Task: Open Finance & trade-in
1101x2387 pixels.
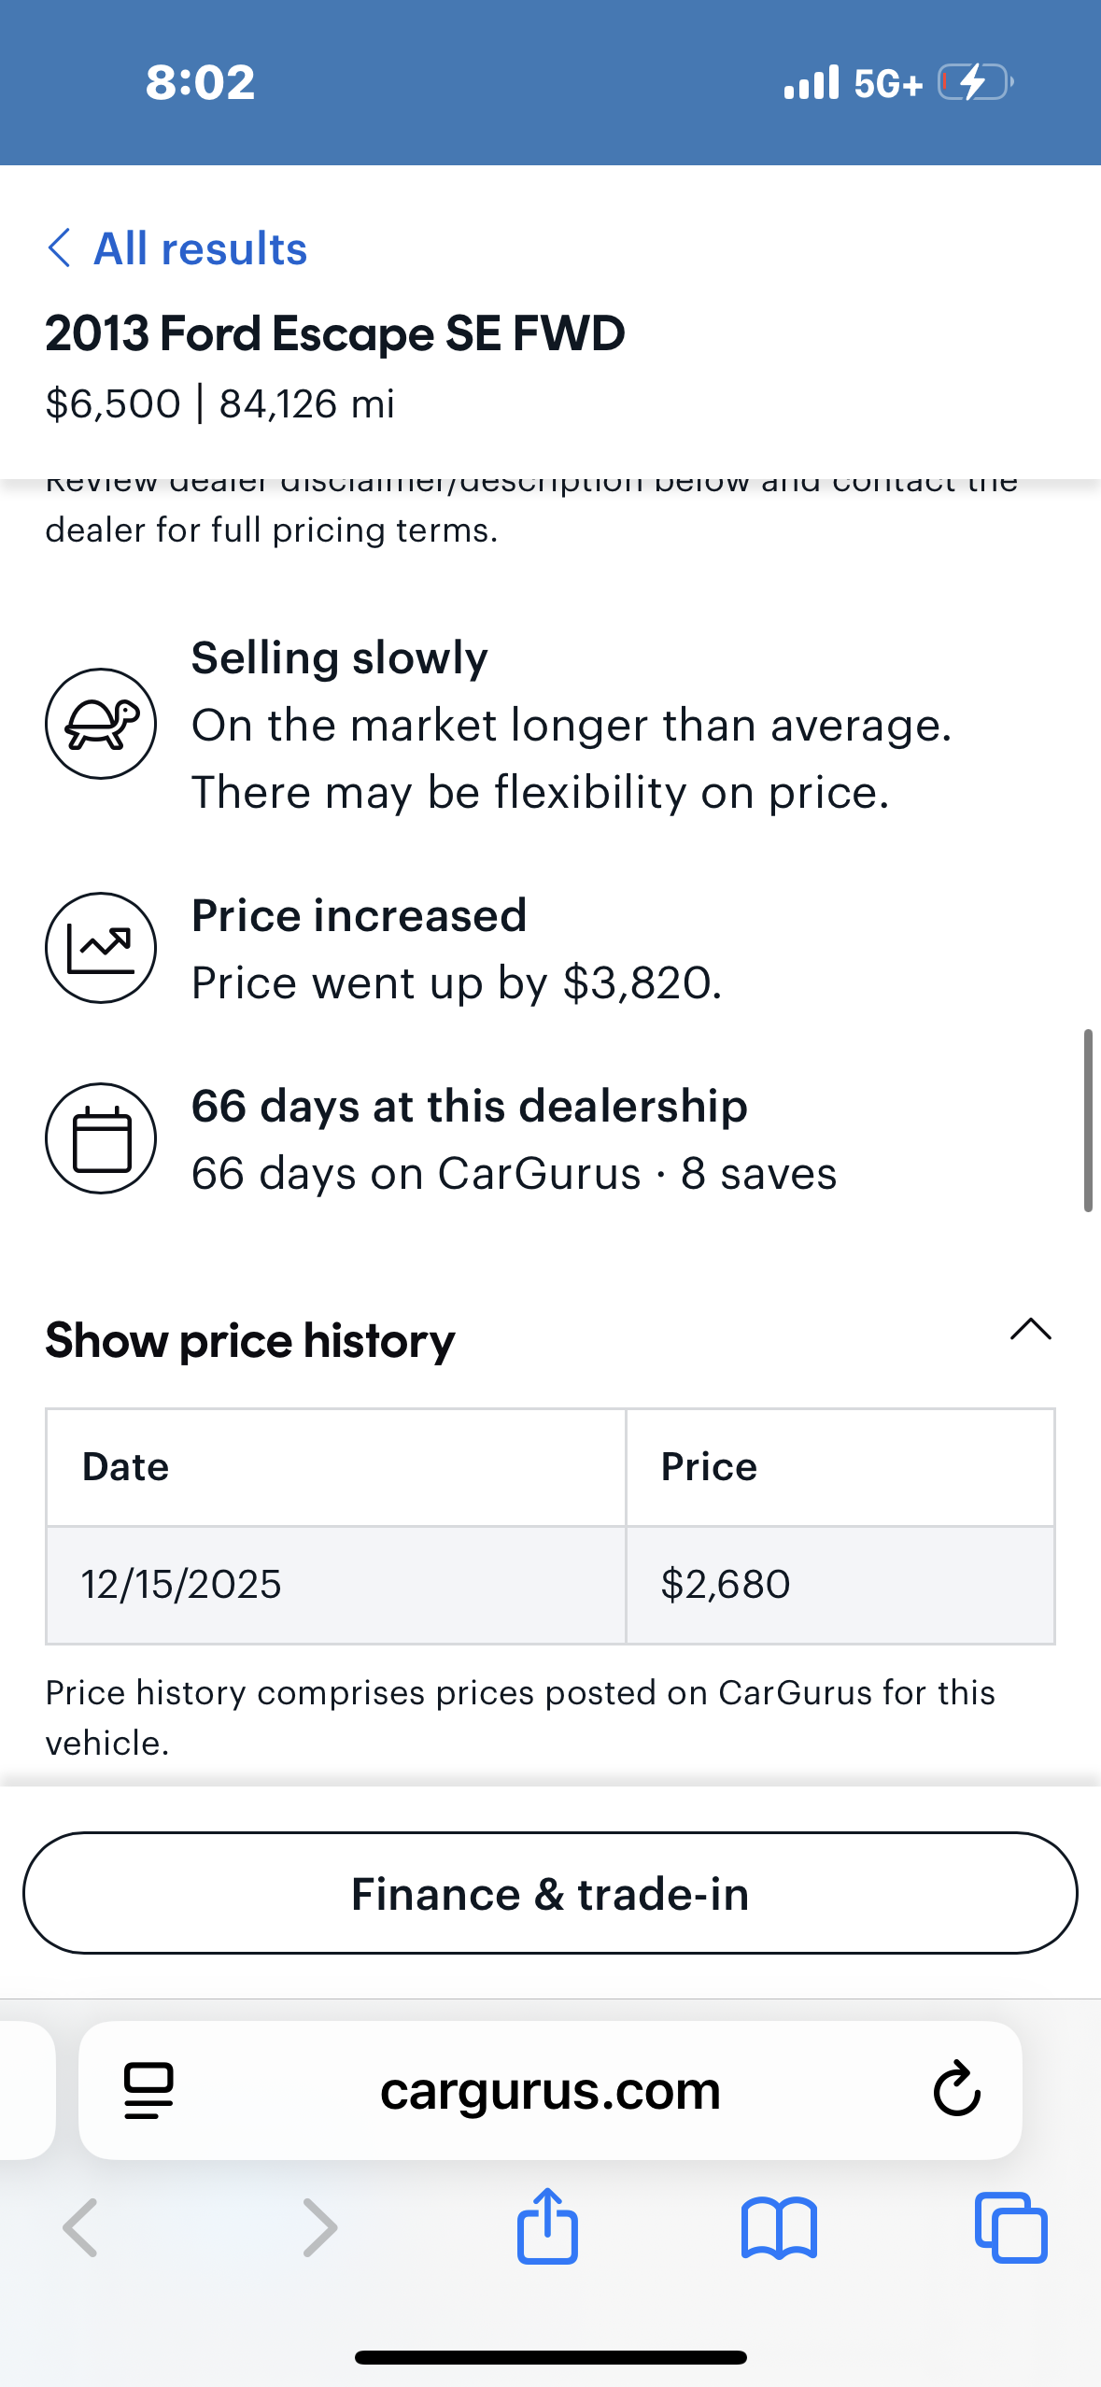Action: point(550,1893)
